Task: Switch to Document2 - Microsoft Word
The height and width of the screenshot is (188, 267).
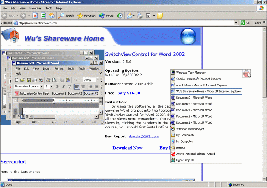Action: tap(206, 98)
